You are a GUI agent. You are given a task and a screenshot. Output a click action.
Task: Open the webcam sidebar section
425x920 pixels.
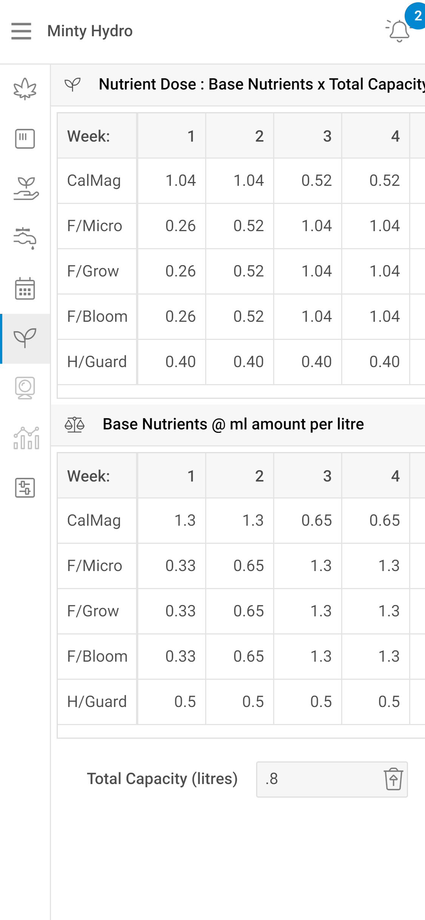[x=25, y=388]
